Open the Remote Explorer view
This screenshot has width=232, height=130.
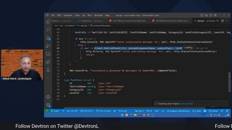(x=48, y=54)
